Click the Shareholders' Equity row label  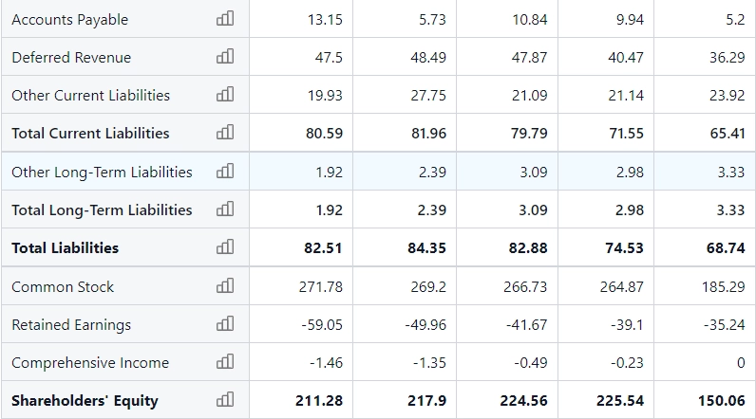click(85, 401)
